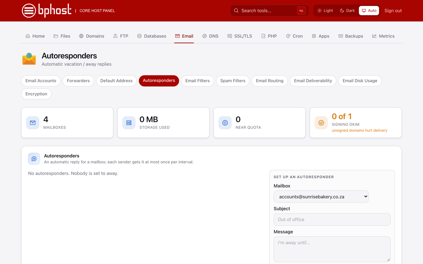Click the Near Quota alert icon
This screenshot has height=264, width=423.
(225, 123)
